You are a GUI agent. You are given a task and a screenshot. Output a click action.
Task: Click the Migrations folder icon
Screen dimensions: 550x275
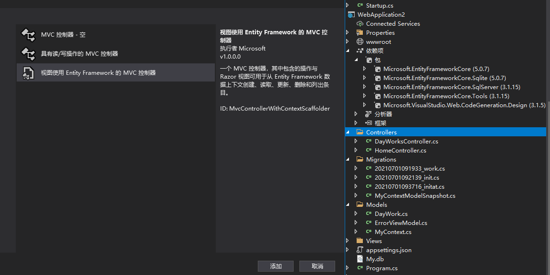point(360,159)
